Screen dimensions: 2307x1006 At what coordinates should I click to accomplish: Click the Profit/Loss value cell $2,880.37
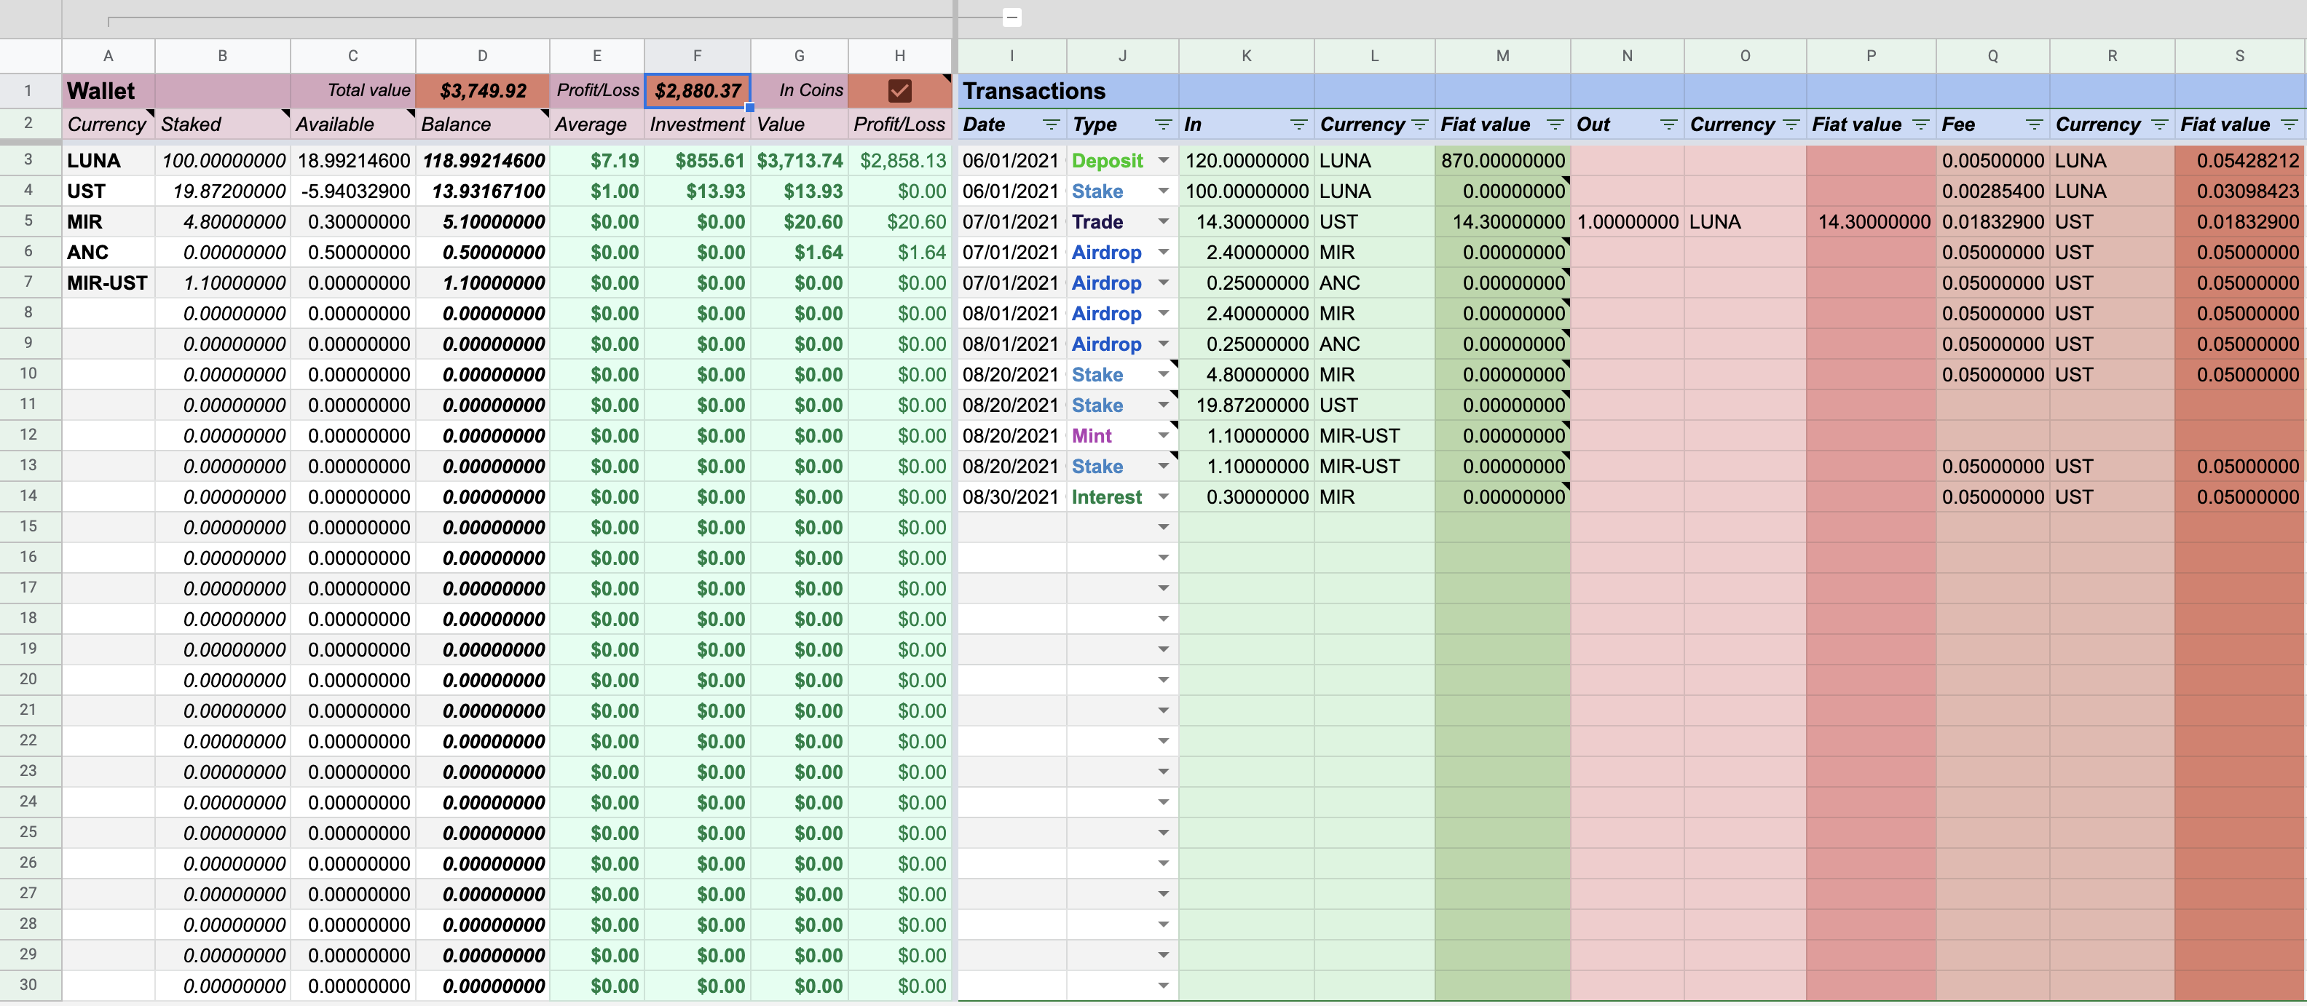(697, 90)
